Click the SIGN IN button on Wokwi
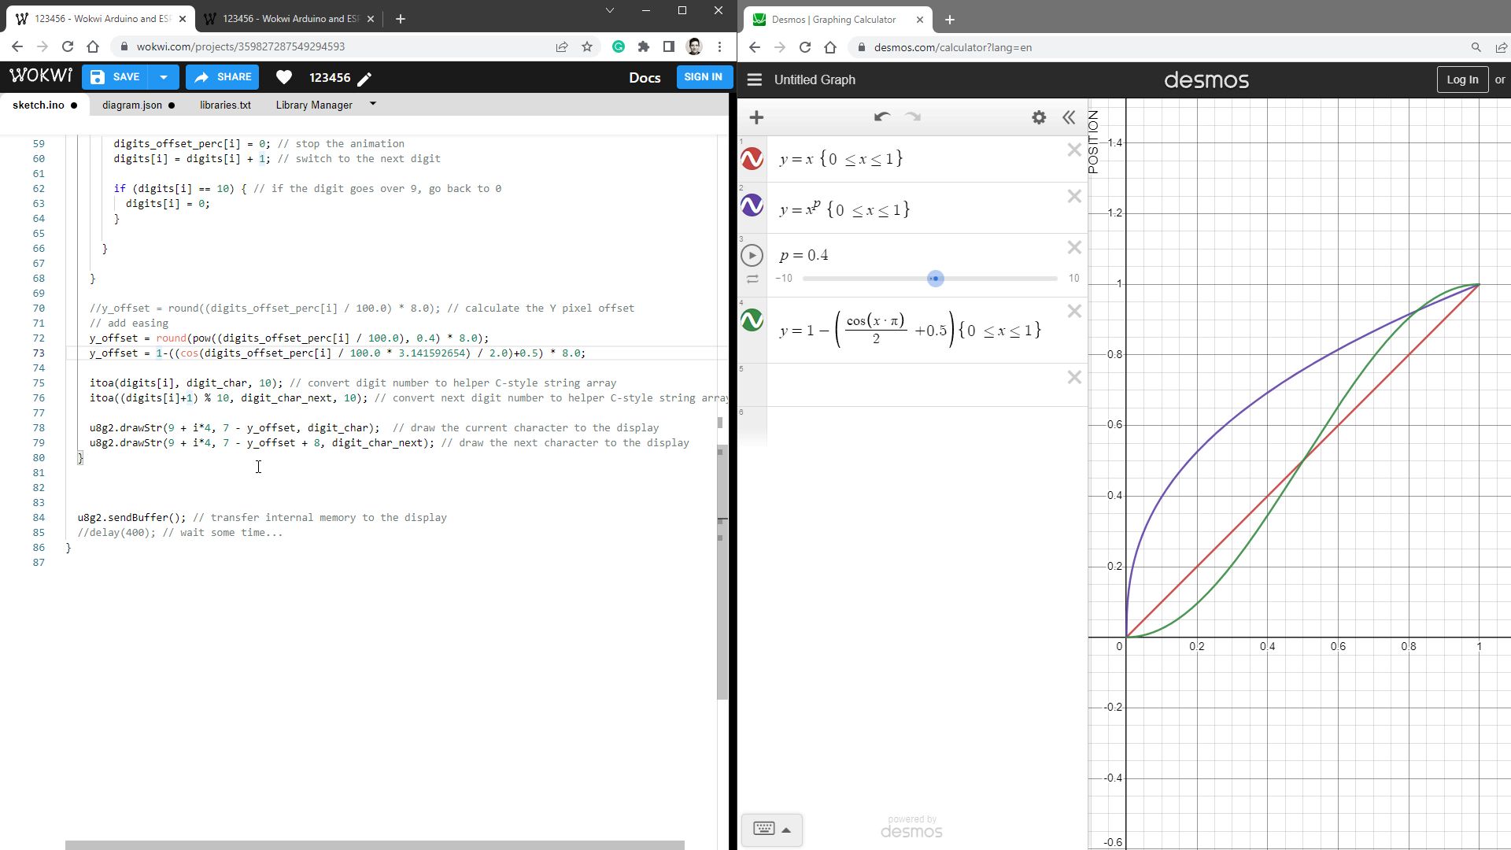Image resolution: width=1511 pixels, height=850 pixels. (703, 77)
